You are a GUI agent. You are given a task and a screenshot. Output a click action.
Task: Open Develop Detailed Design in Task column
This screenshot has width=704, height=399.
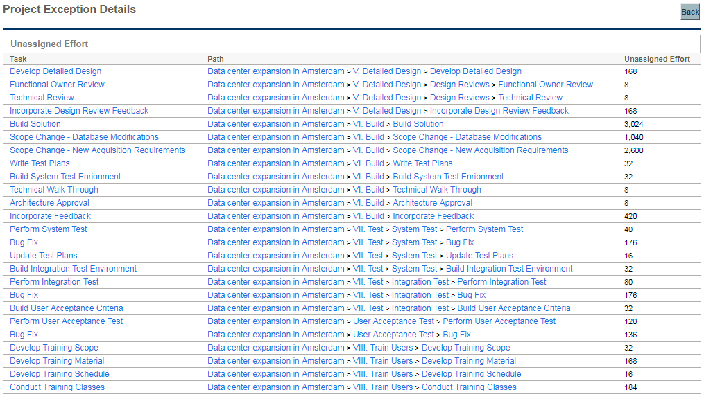point(55,71)
